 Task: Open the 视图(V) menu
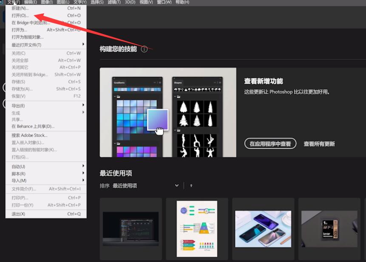click(146, 2)
